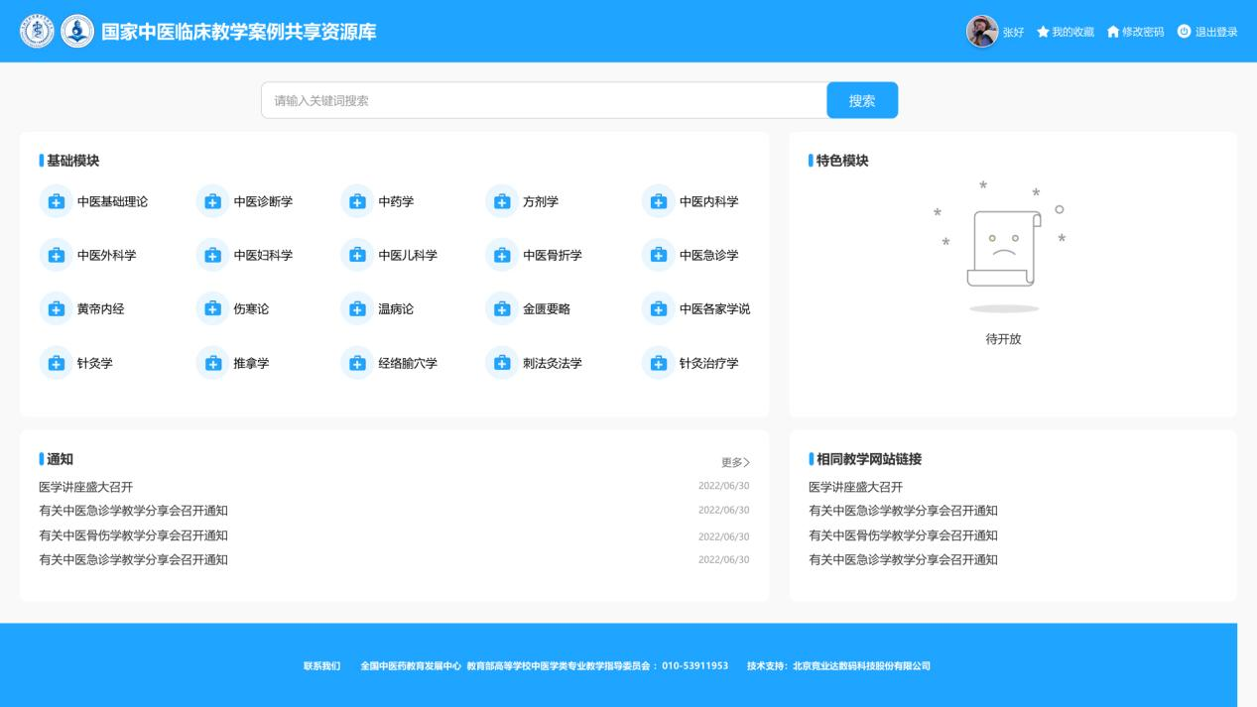Screen dimensions: 1257x707
Task: Click the user avatar picture
Action: 981,32
